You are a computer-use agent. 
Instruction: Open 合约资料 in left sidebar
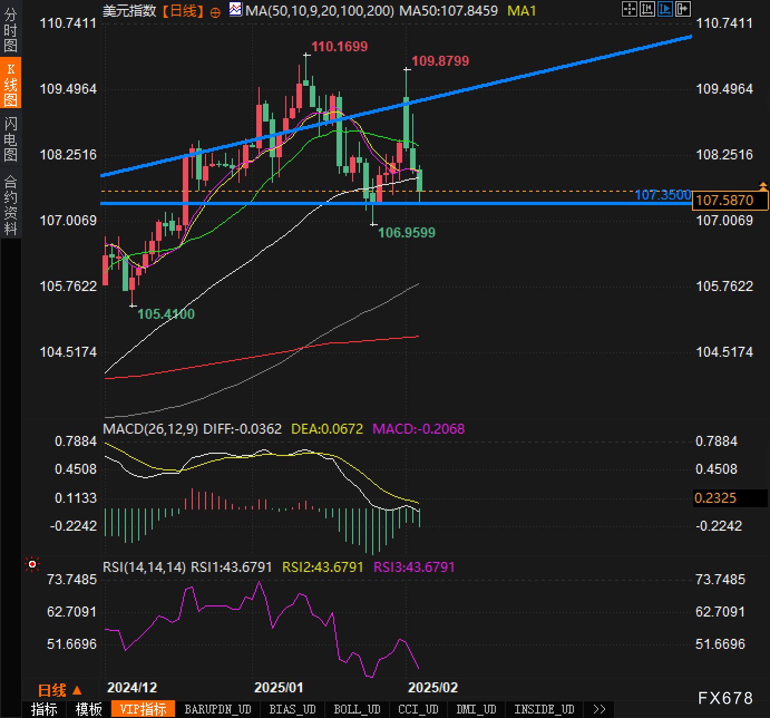(x=11, y=205)
